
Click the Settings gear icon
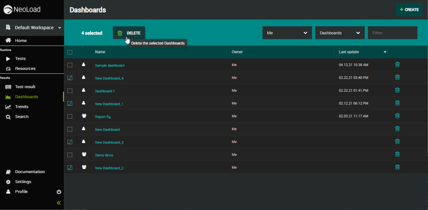point(8,182)
